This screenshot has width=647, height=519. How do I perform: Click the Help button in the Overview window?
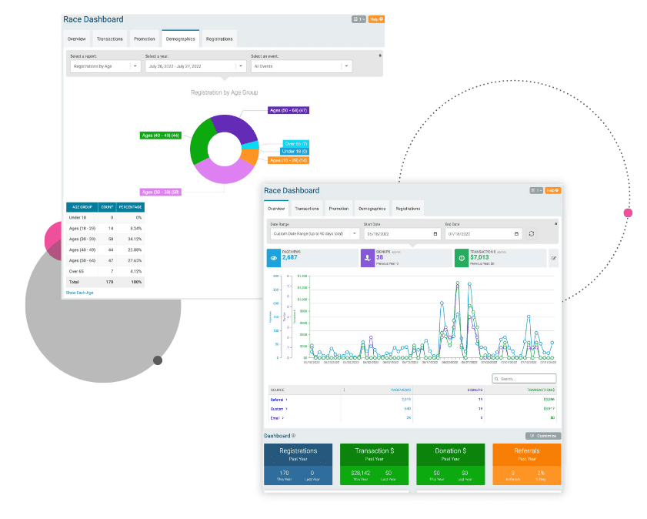(553, 190)
